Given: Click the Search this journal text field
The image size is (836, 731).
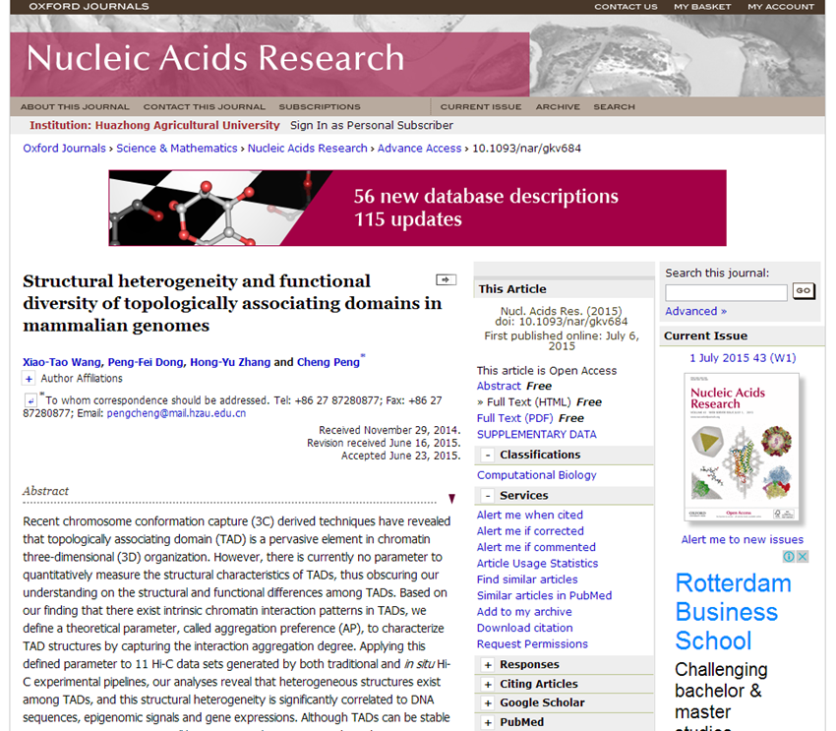Looking at the screenshot, I should (x=726, y=292).
